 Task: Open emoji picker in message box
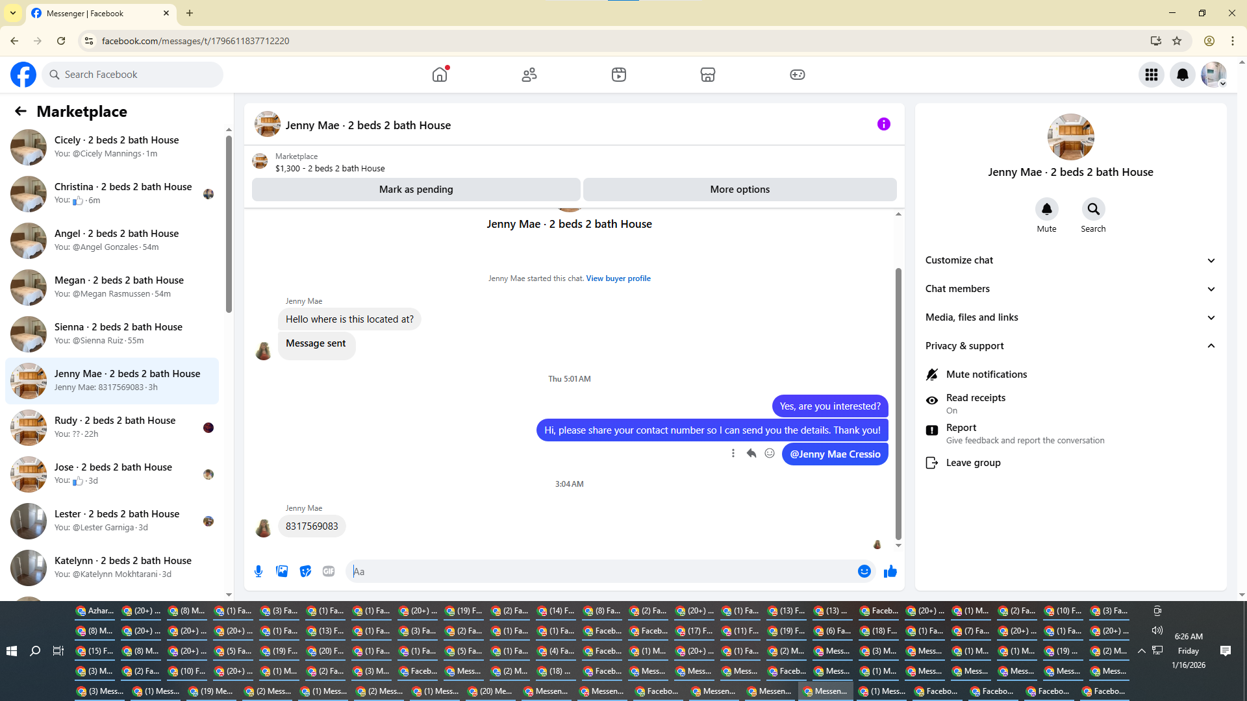pos(864,571)
